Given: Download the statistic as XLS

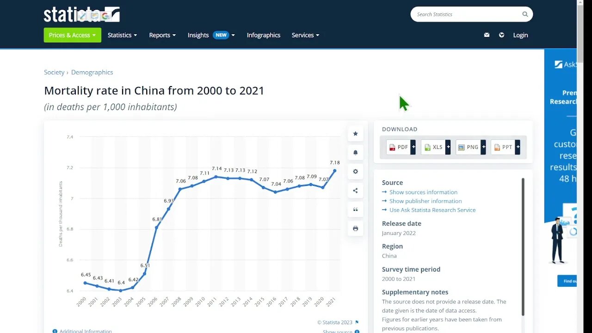Looking at the screenshot, I should tap(433, 147).
